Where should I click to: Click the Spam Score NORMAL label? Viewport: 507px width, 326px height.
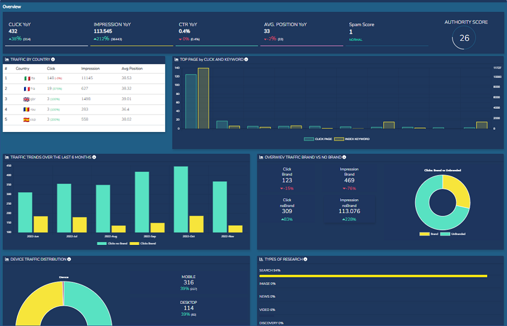pyautogui.click(x=356, y=40)
